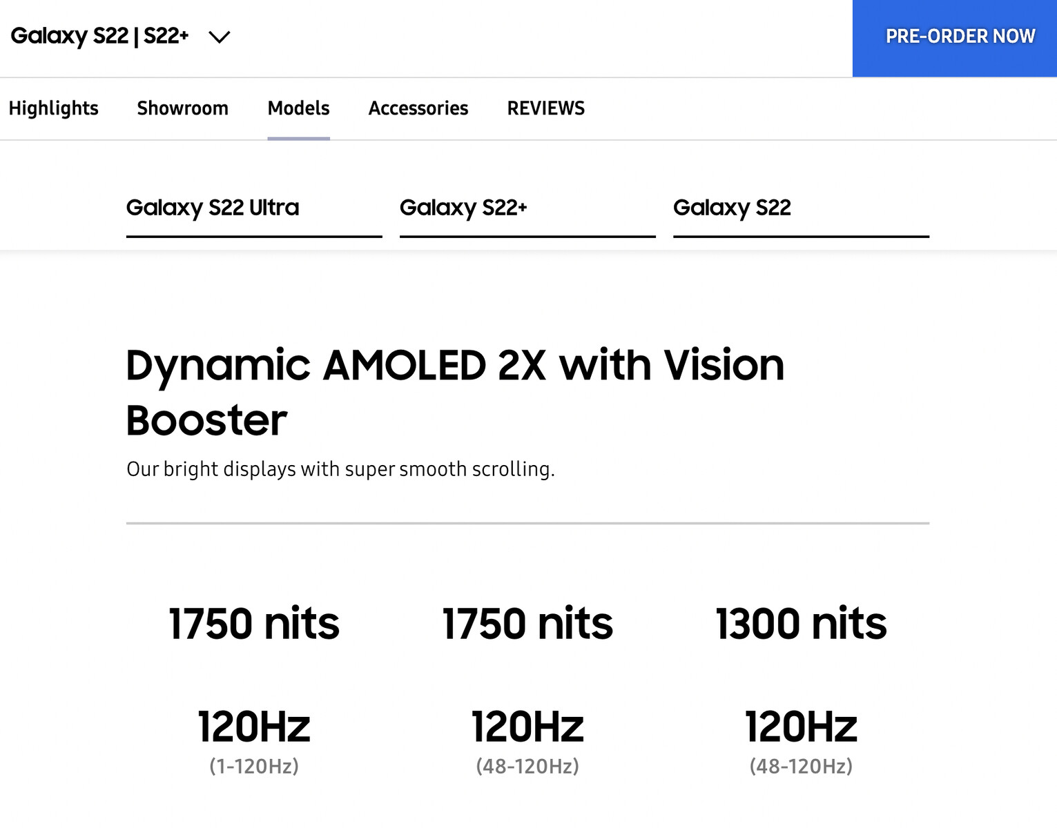Switch to the Showroom tab
Image resolution: width=1057 pixels, height=828 pixels.
pyautogui.click(x=182, y=108)
